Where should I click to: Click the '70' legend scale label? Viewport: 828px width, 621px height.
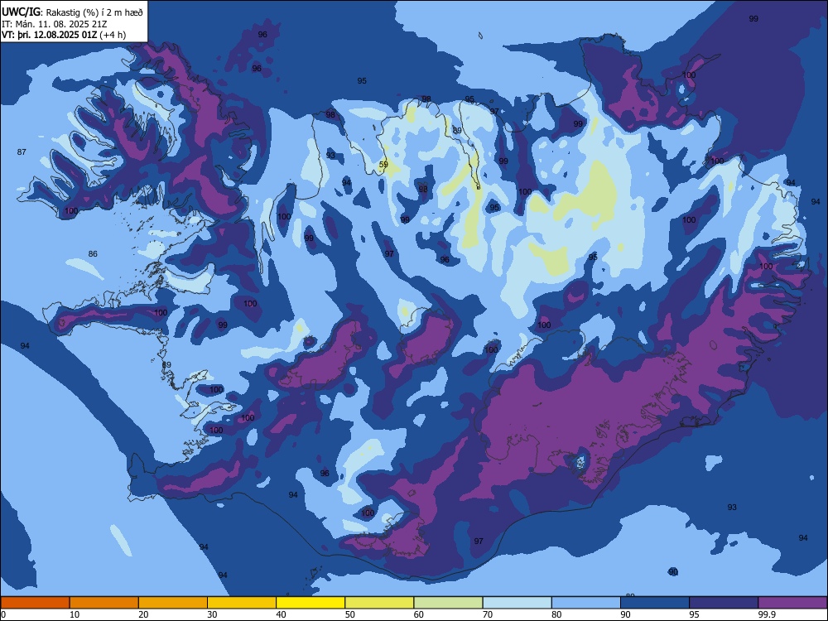point(488,614)
